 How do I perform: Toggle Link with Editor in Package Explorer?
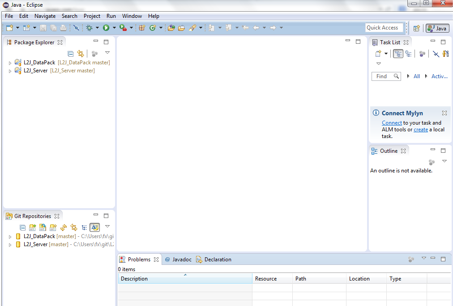coord(81,54)
